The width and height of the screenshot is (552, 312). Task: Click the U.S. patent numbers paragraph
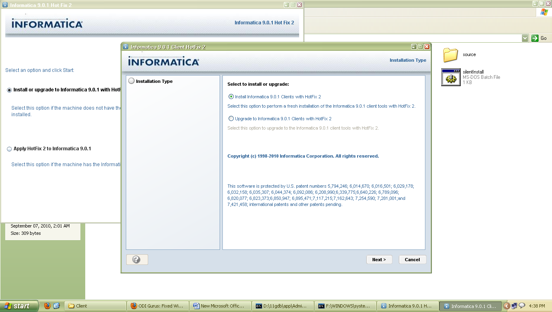pyautogui.click(x=321, y=195)
